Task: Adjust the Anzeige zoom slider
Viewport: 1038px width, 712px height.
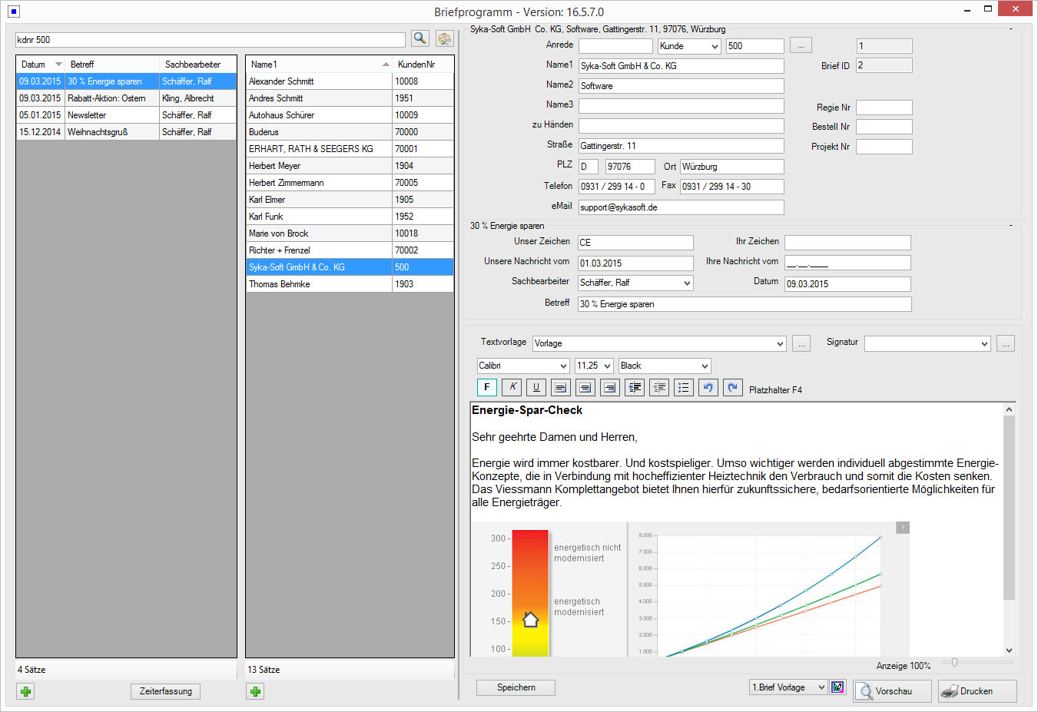Action: pos(954,662)
